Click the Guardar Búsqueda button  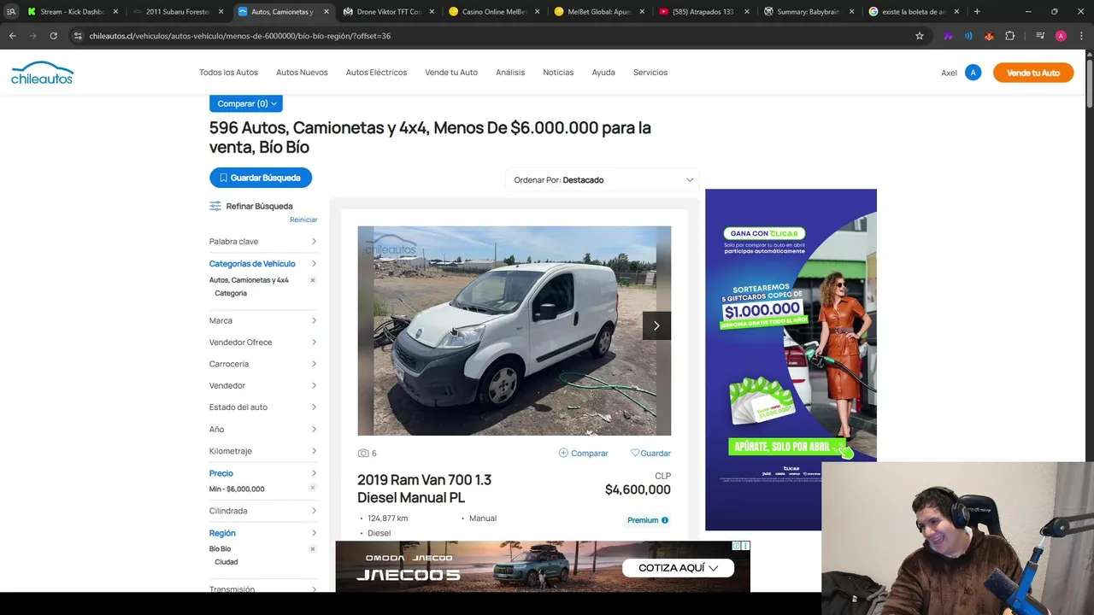(x=261, y=178)
